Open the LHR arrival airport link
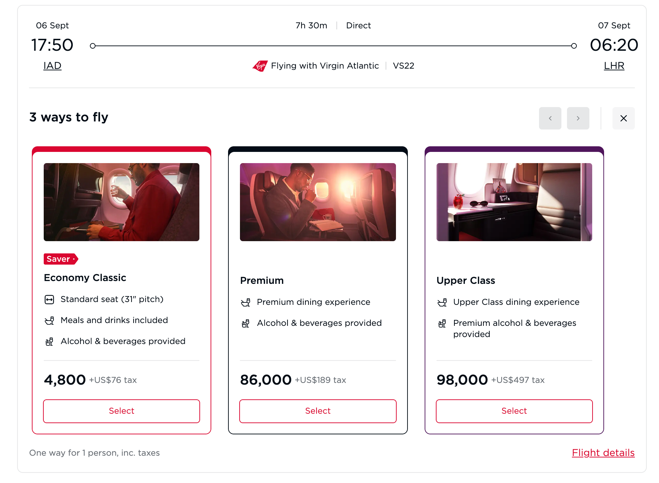This screenshot has height=483, width=659. tap(614, 65)
